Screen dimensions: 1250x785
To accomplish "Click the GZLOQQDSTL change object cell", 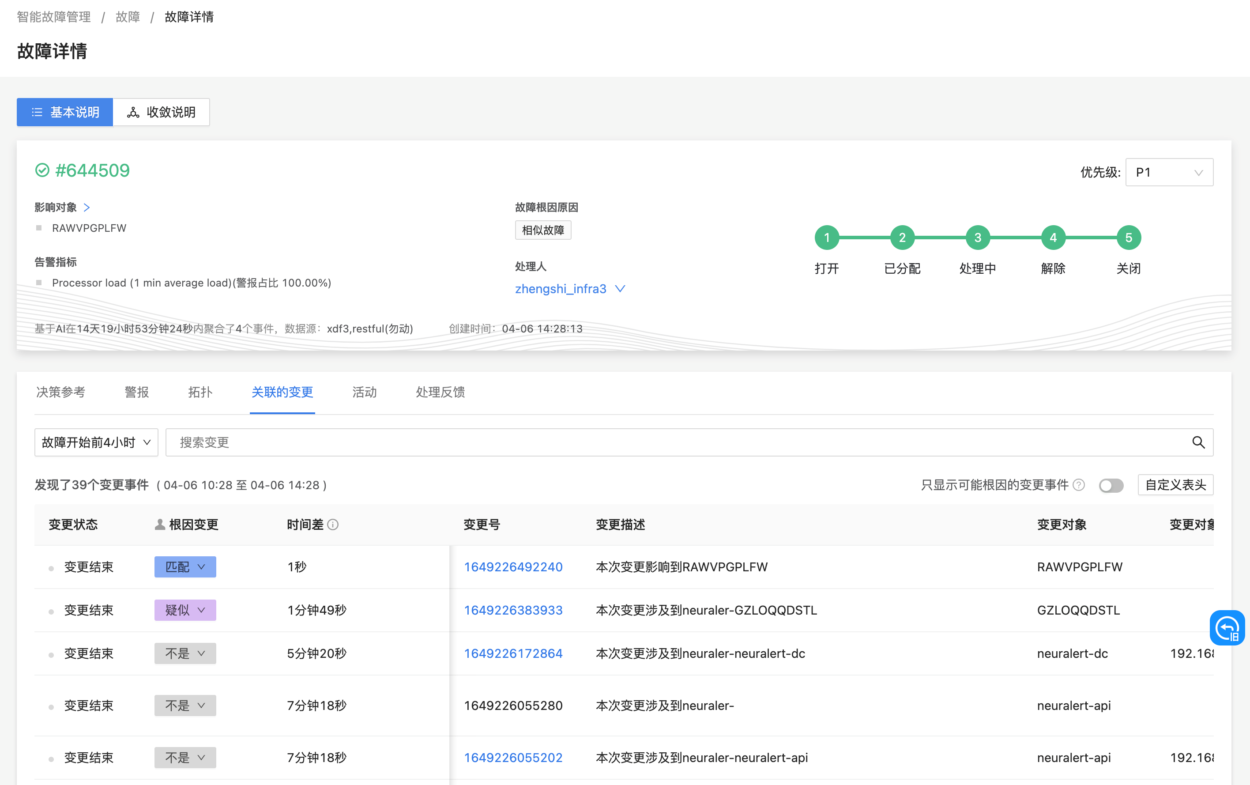I will point(1079,610).
